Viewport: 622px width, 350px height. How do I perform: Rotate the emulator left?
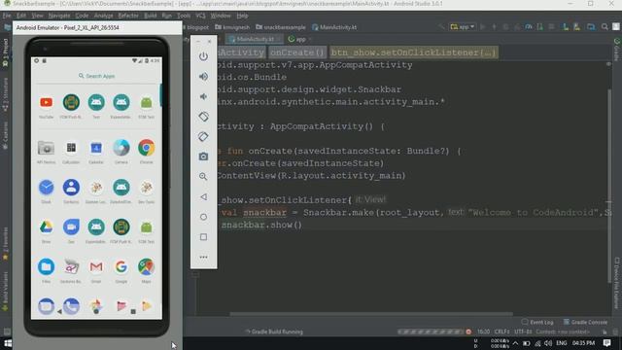pos(203,117)
